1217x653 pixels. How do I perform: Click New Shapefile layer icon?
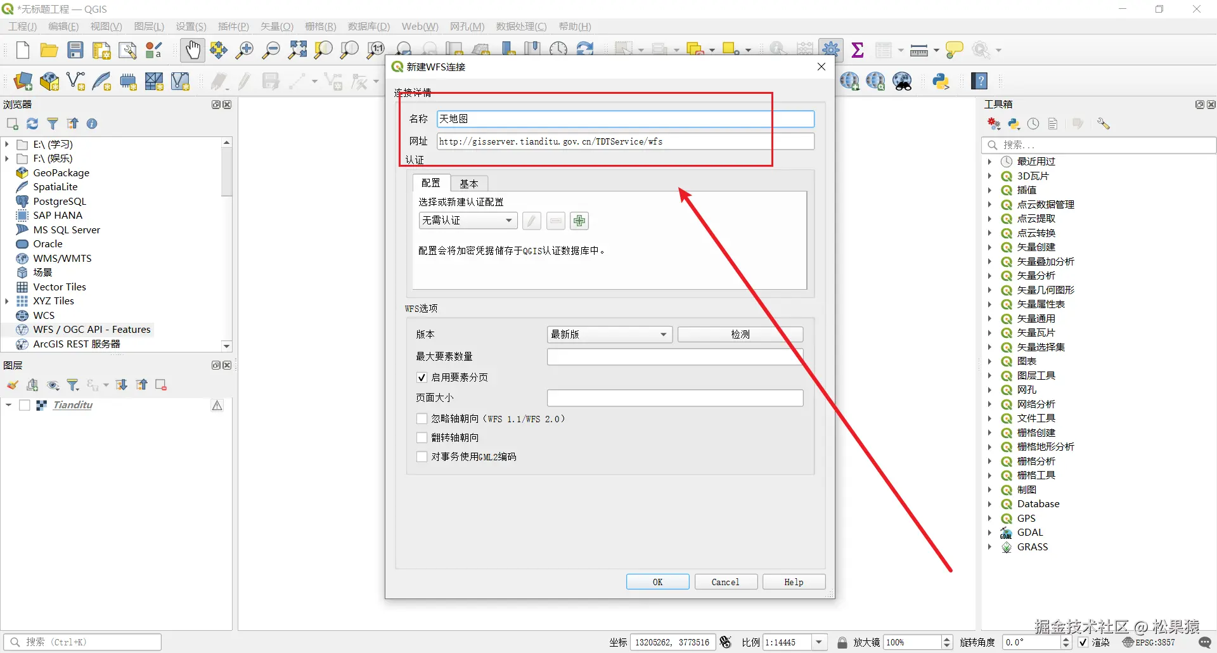pyautogui.click(x=76, y=81)
